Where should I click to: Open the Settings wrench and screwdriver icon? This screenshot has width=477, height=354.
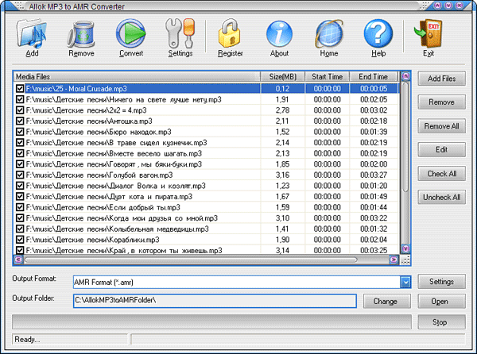click(180, 34)
